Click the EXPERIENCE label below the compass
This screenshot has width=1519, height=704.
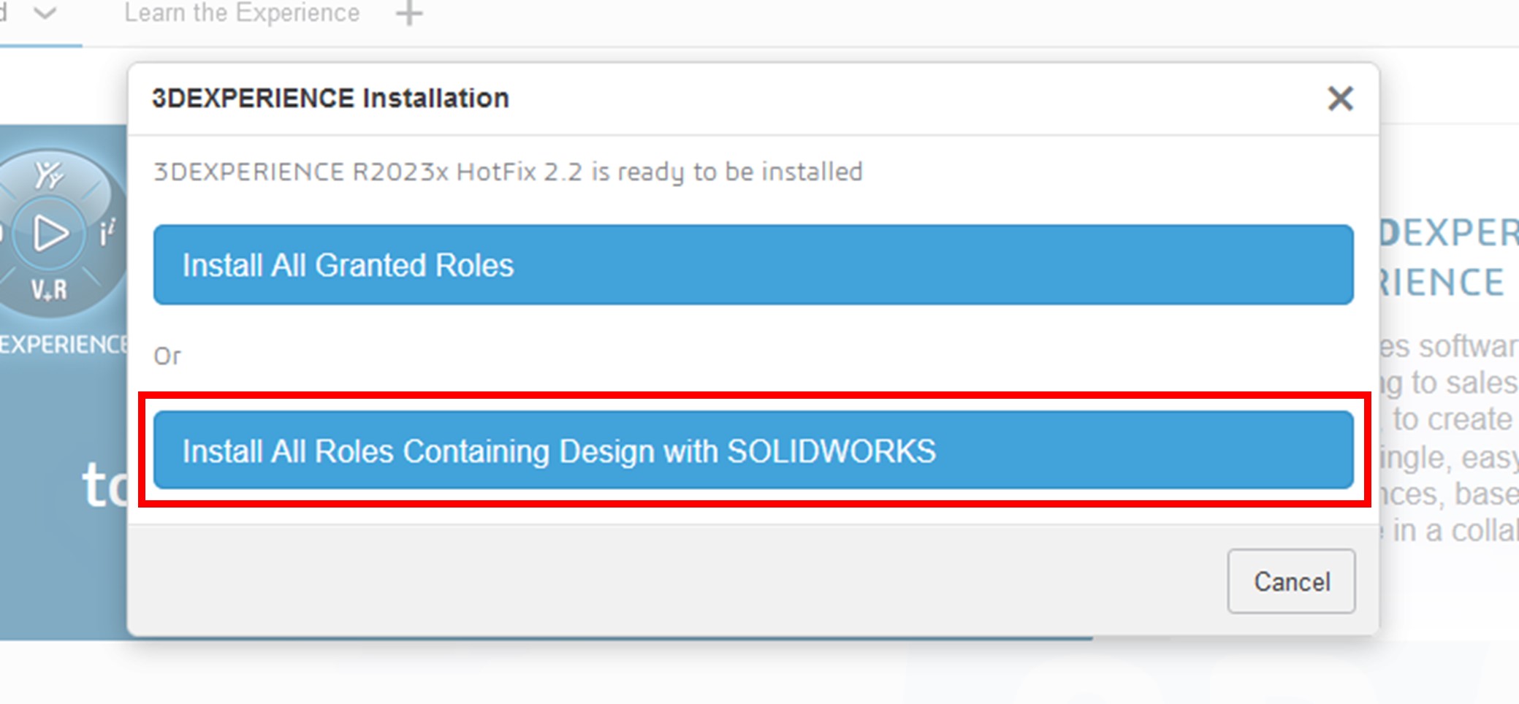tap(64, 344)
